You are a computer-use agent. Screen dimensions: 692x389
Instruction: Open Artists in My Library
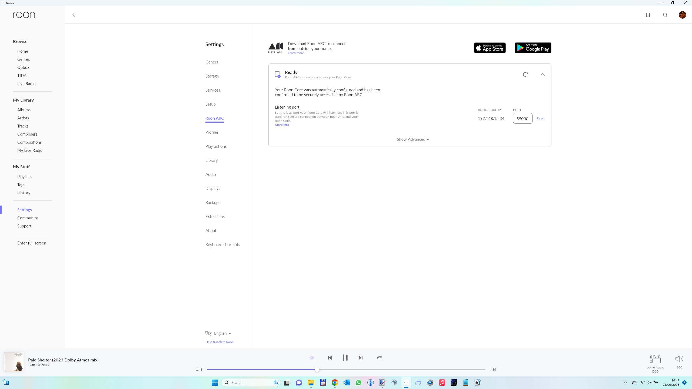pyautogui.click(x=23, y=118)
